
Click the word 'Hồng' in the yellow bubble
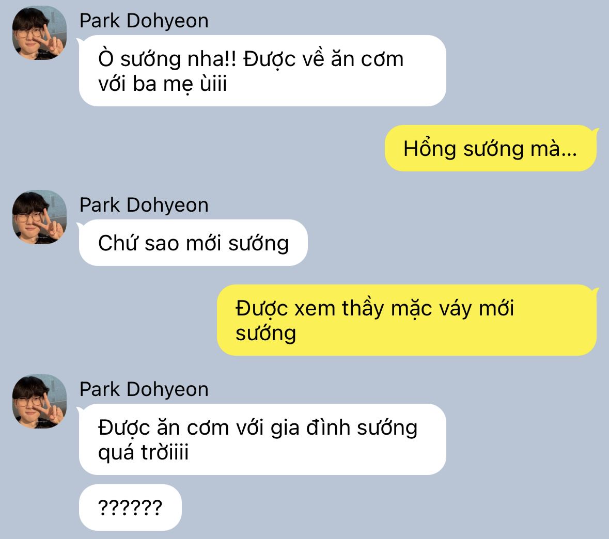[430, 149]
